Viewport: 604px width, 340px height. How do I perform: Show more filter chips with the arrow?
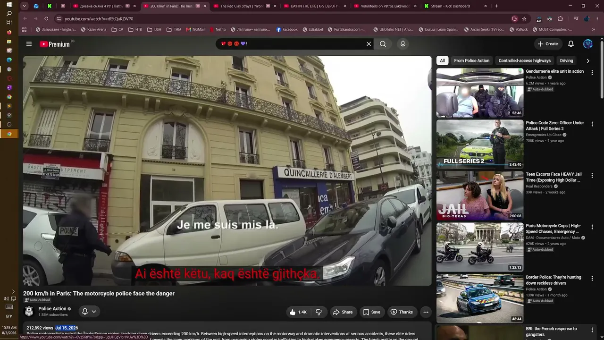tap(588, 61)
